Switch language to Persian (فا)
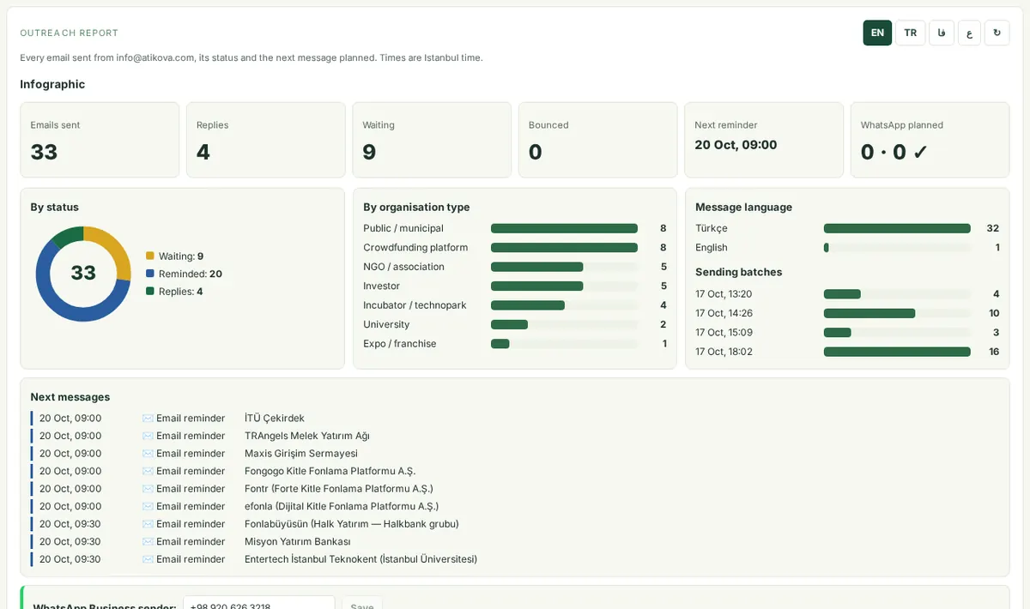This screenshot has width=1030, height=609. click(942, 33)
